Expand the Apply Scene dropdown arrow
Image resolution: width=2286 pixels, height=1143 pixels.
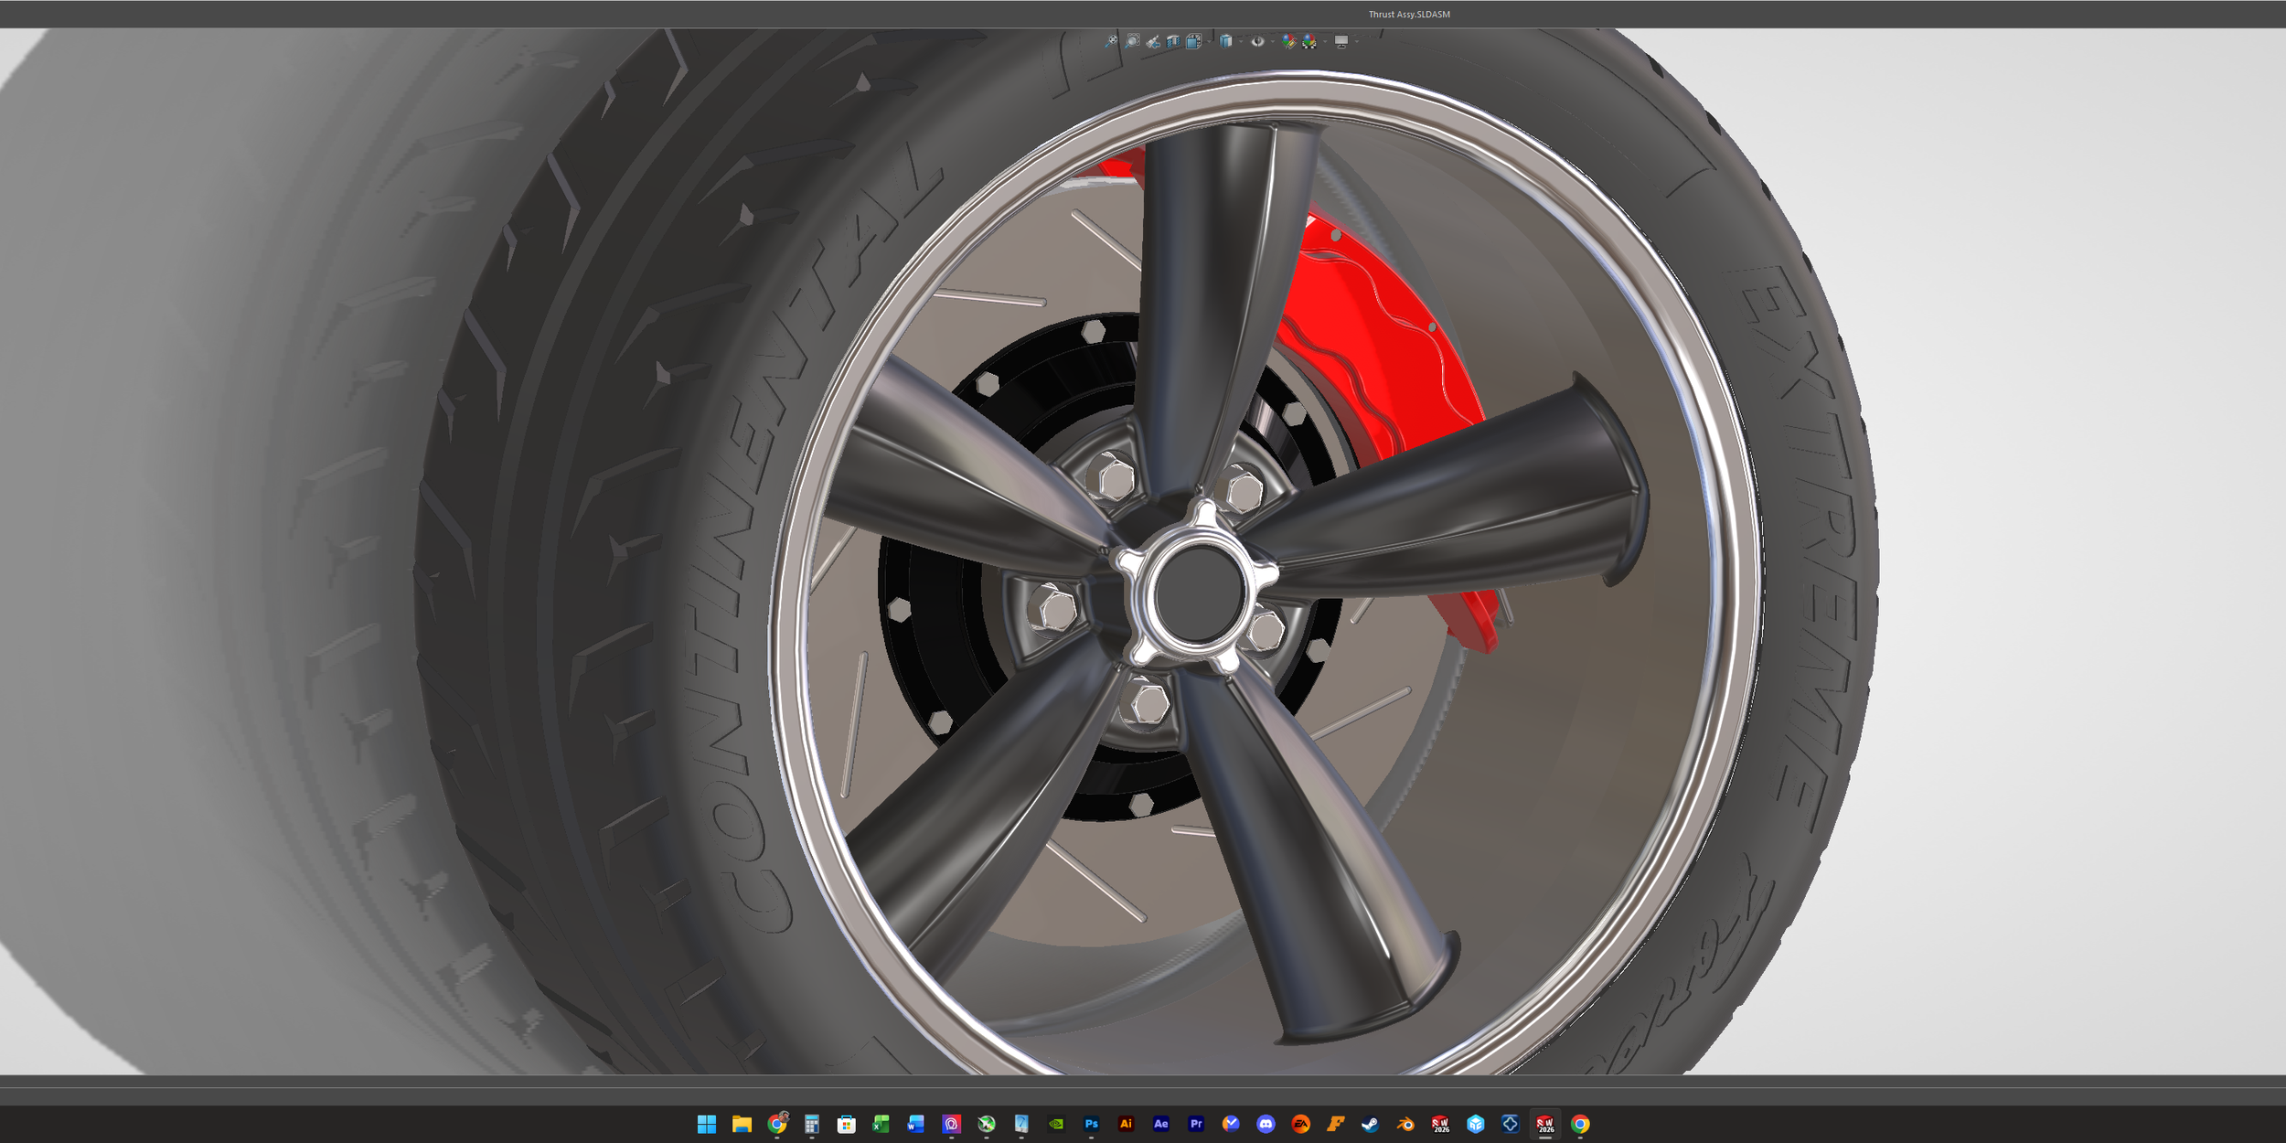pyautogui.click(x=1325, y=41)
